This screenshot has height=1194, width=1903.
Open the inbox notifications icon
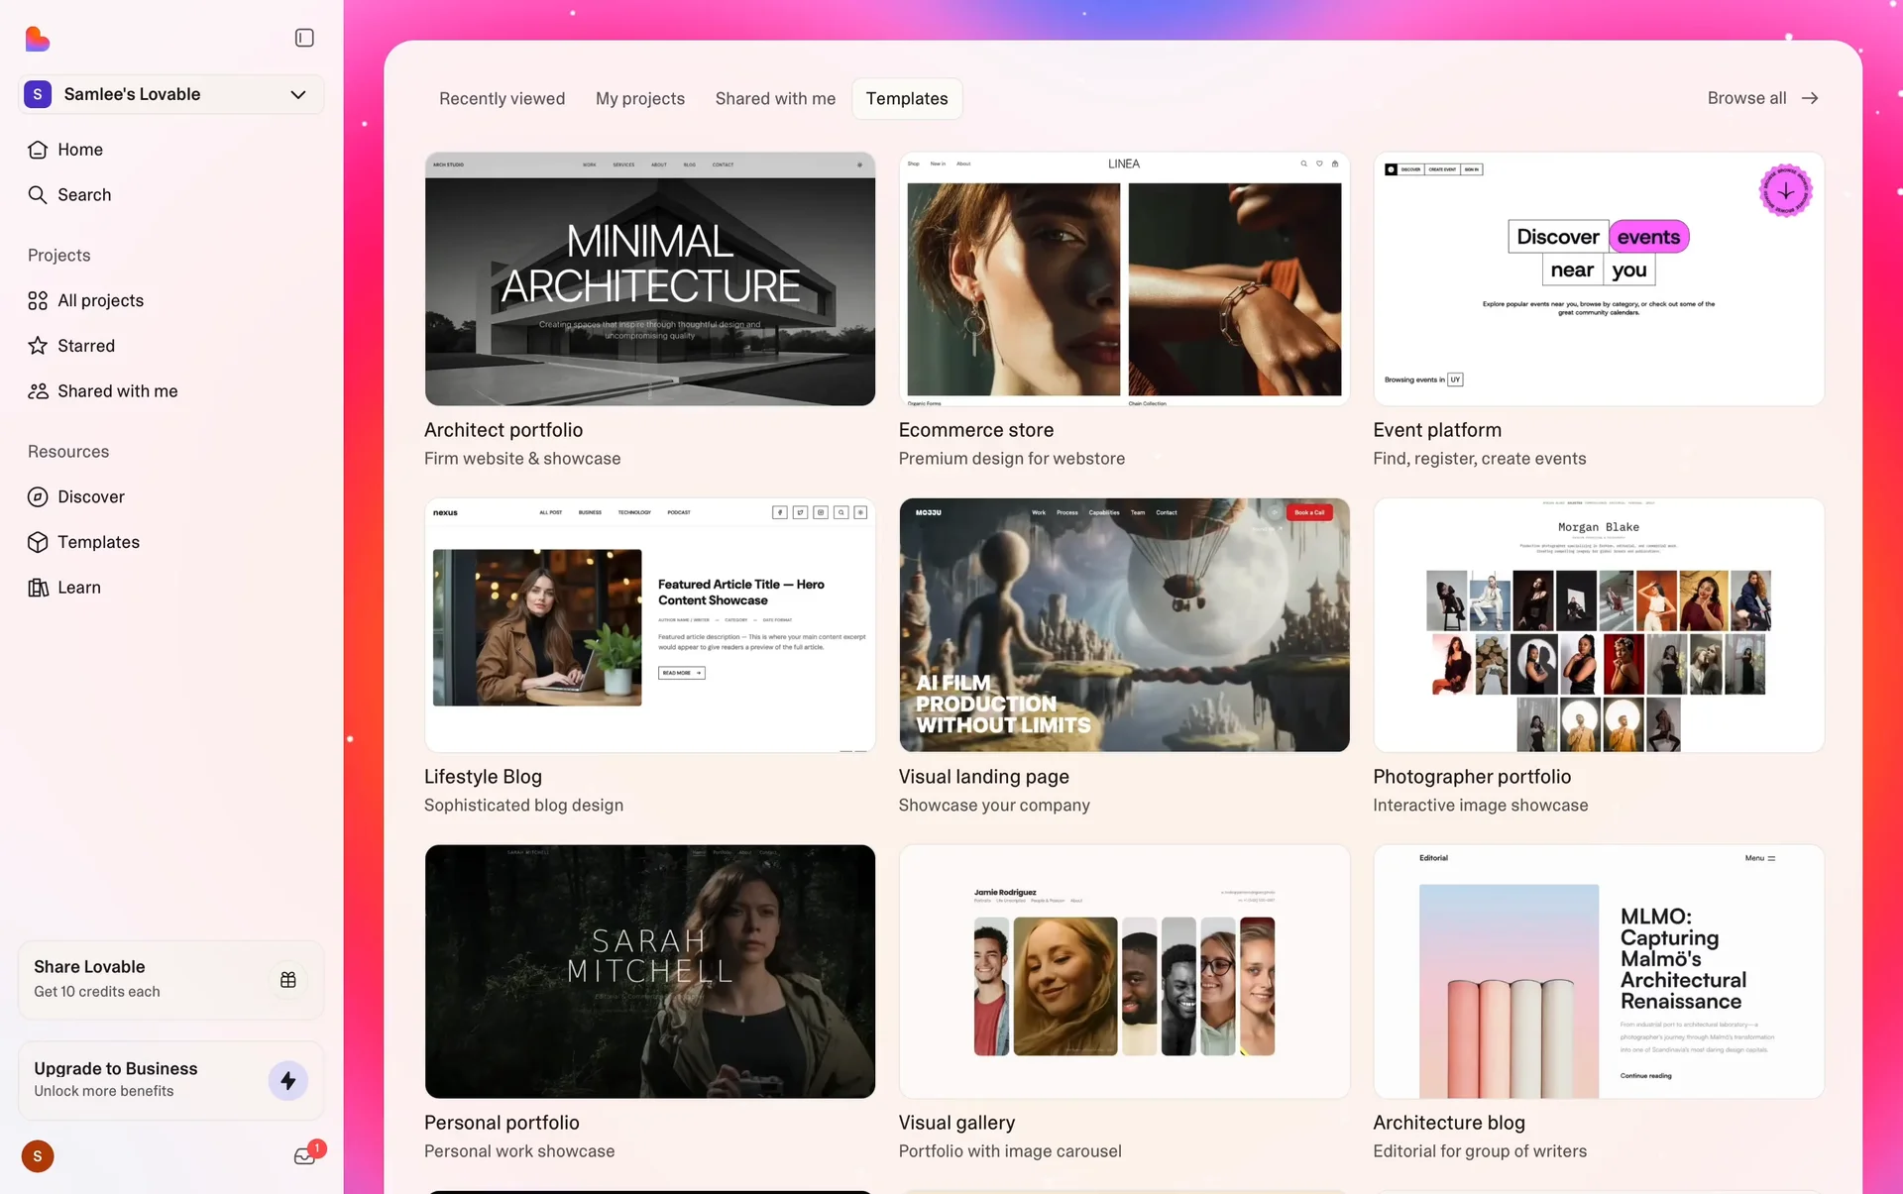point(305,1155)
